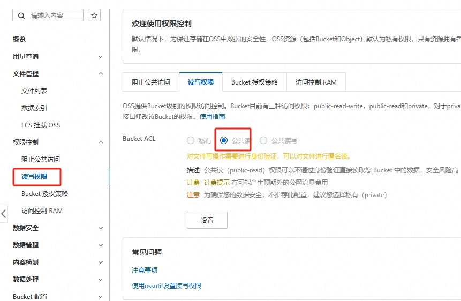Expand the 用量查询 menu chevron
Viewport: 461px width, 301px height.
pyautogui.click(x=101, y=56)
